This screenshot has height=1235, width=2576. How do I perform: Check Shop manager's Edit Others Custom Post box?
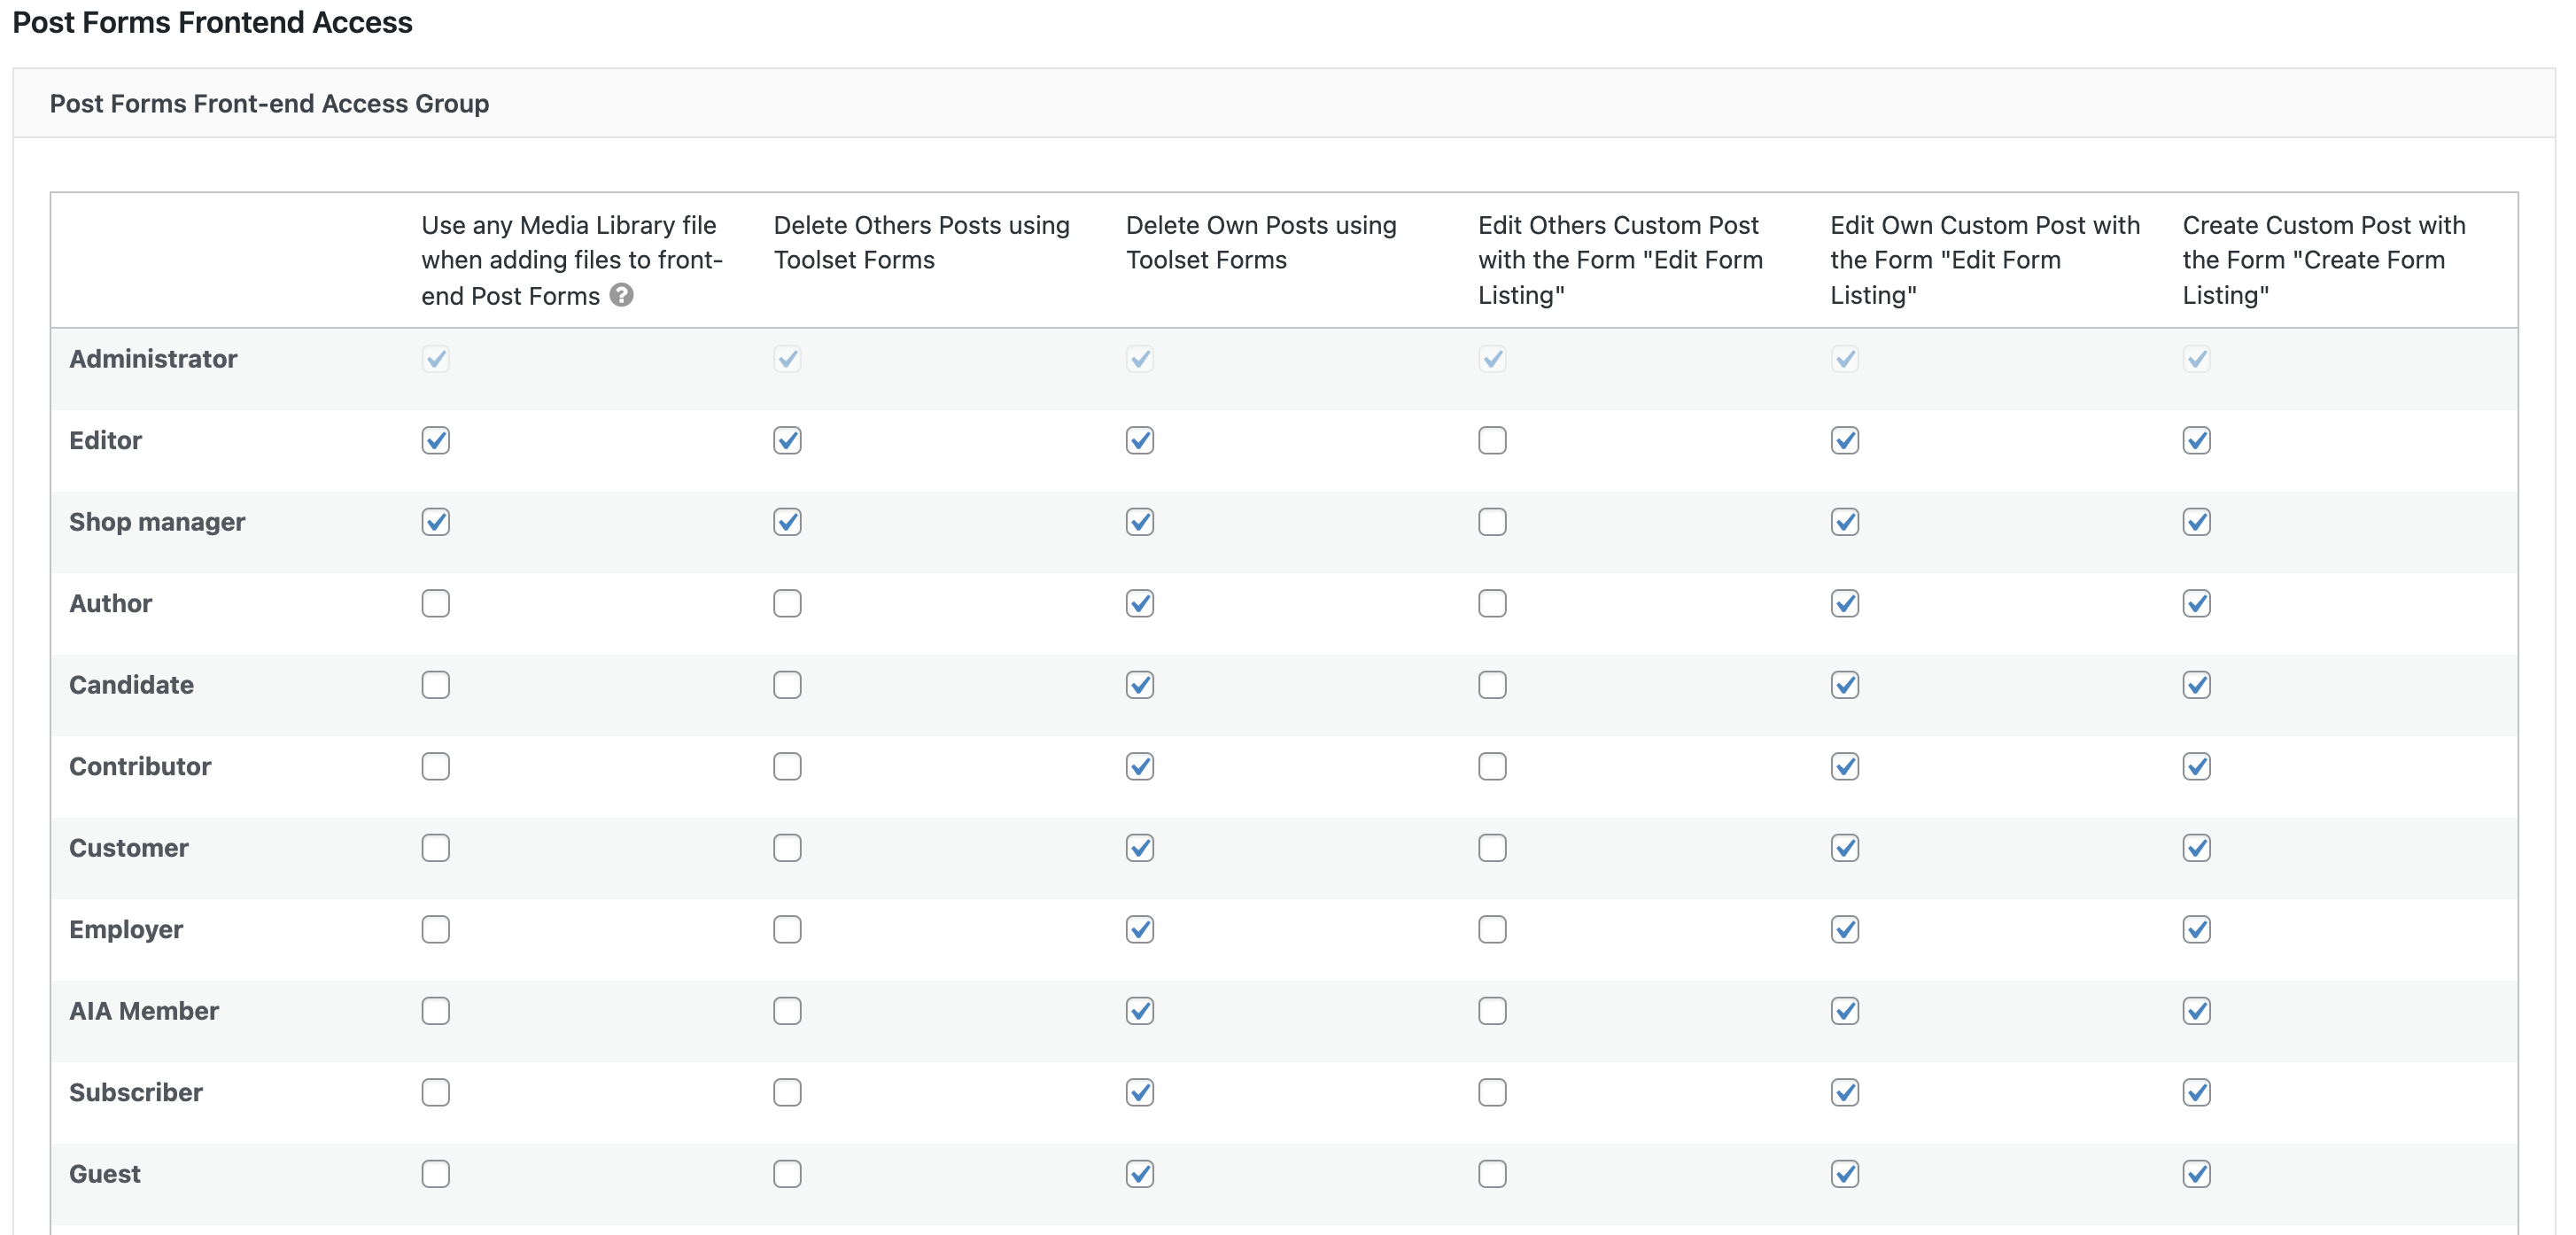tap(1492, 522)
